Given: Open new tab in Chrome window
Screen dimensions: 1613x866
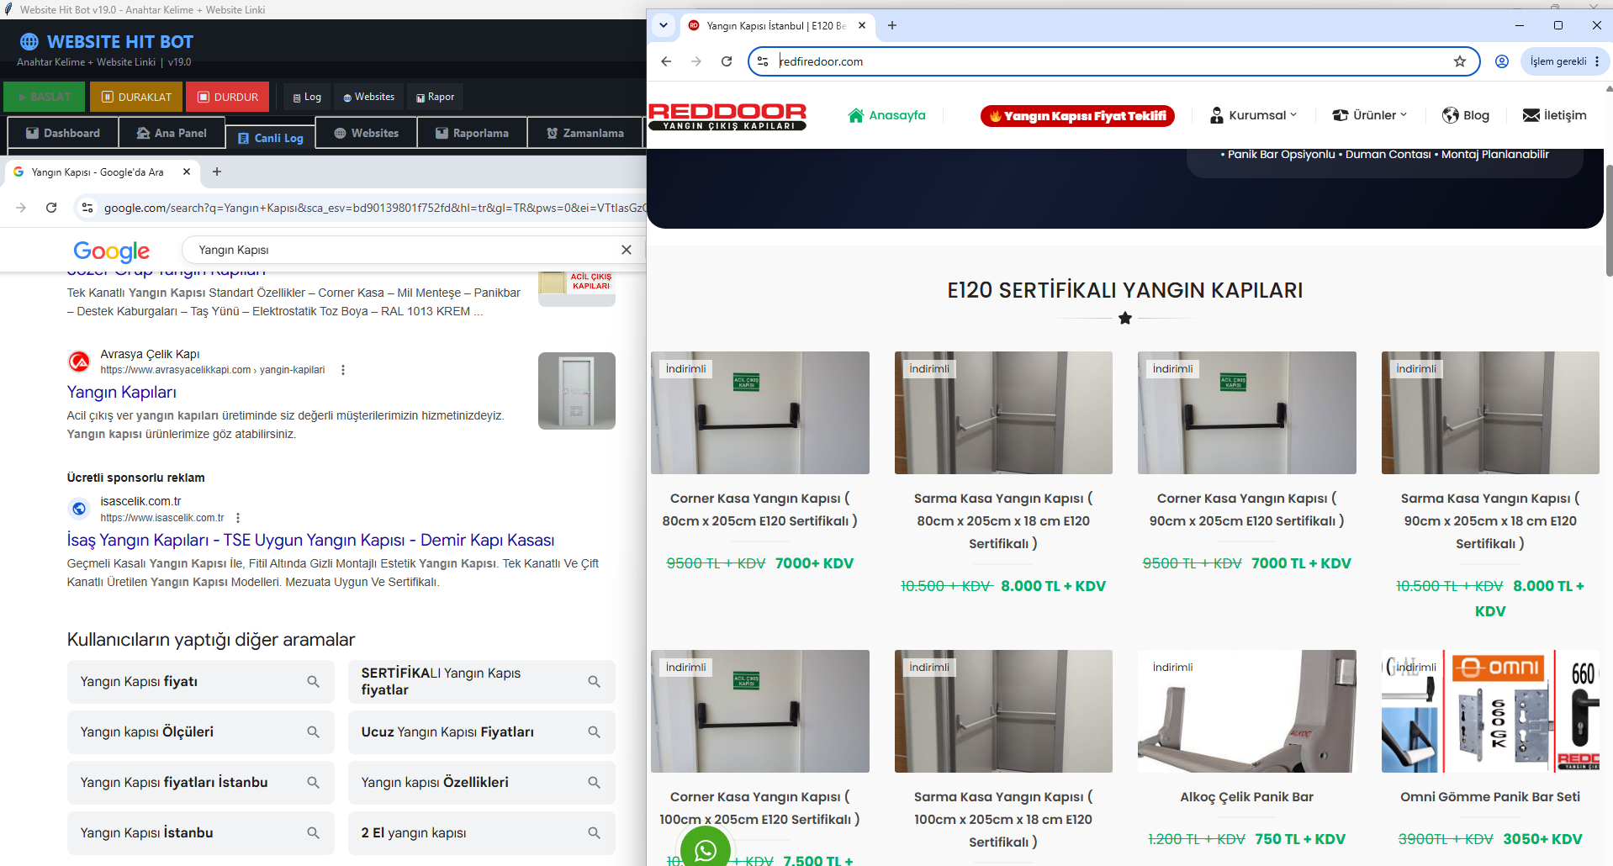Looking at the screenshot, I should 892,25.
